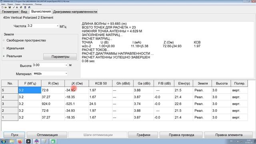Select row number 4 header
This screenshot has width=256, height=144.
click(10, 97)
